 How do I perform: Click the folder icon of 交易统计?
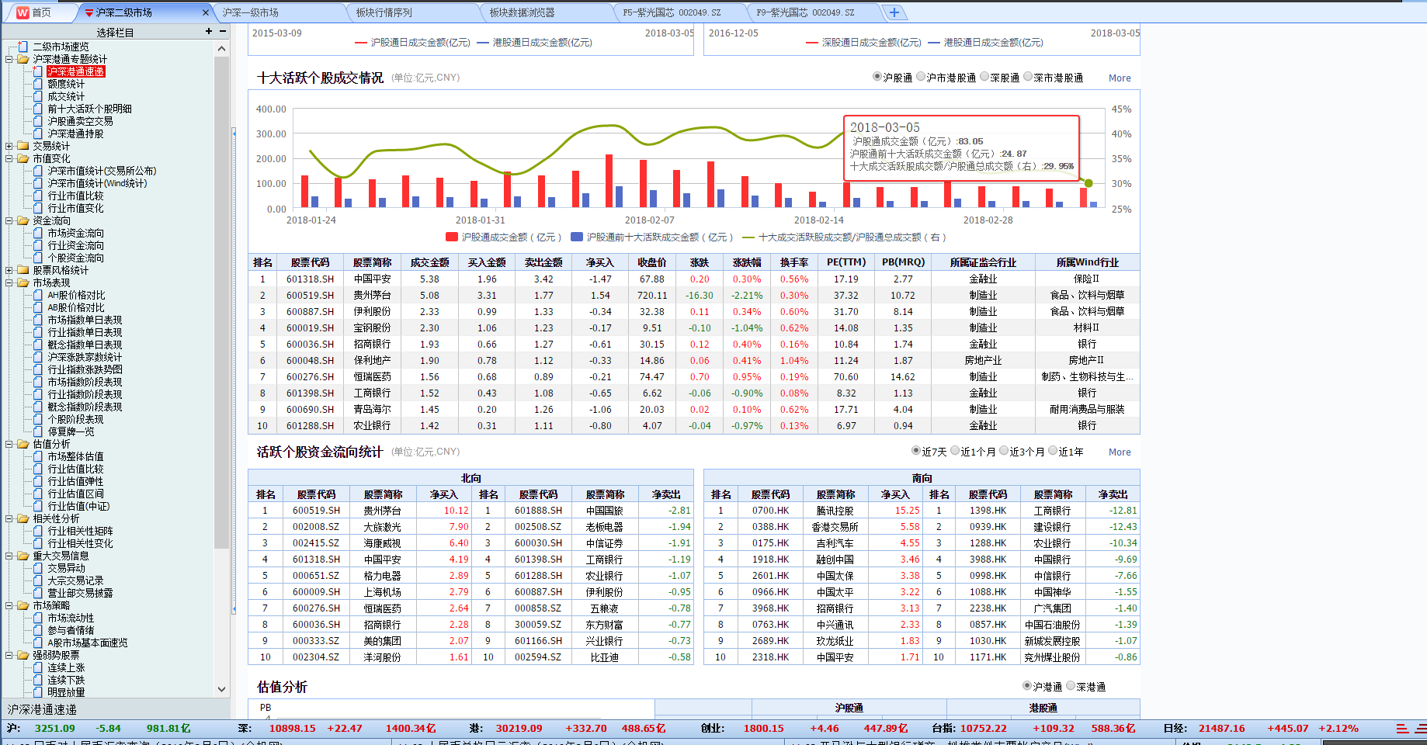[x=23, y=146]
